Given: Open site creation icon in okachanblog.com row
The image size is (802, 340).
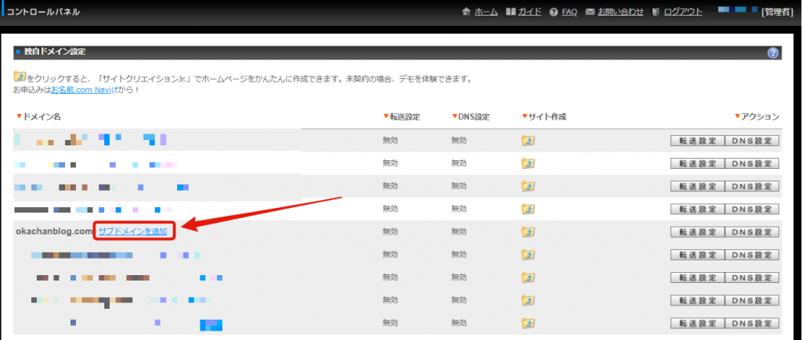Looking at the screenshot, I should pyautogui.click(x=528, y=232).
